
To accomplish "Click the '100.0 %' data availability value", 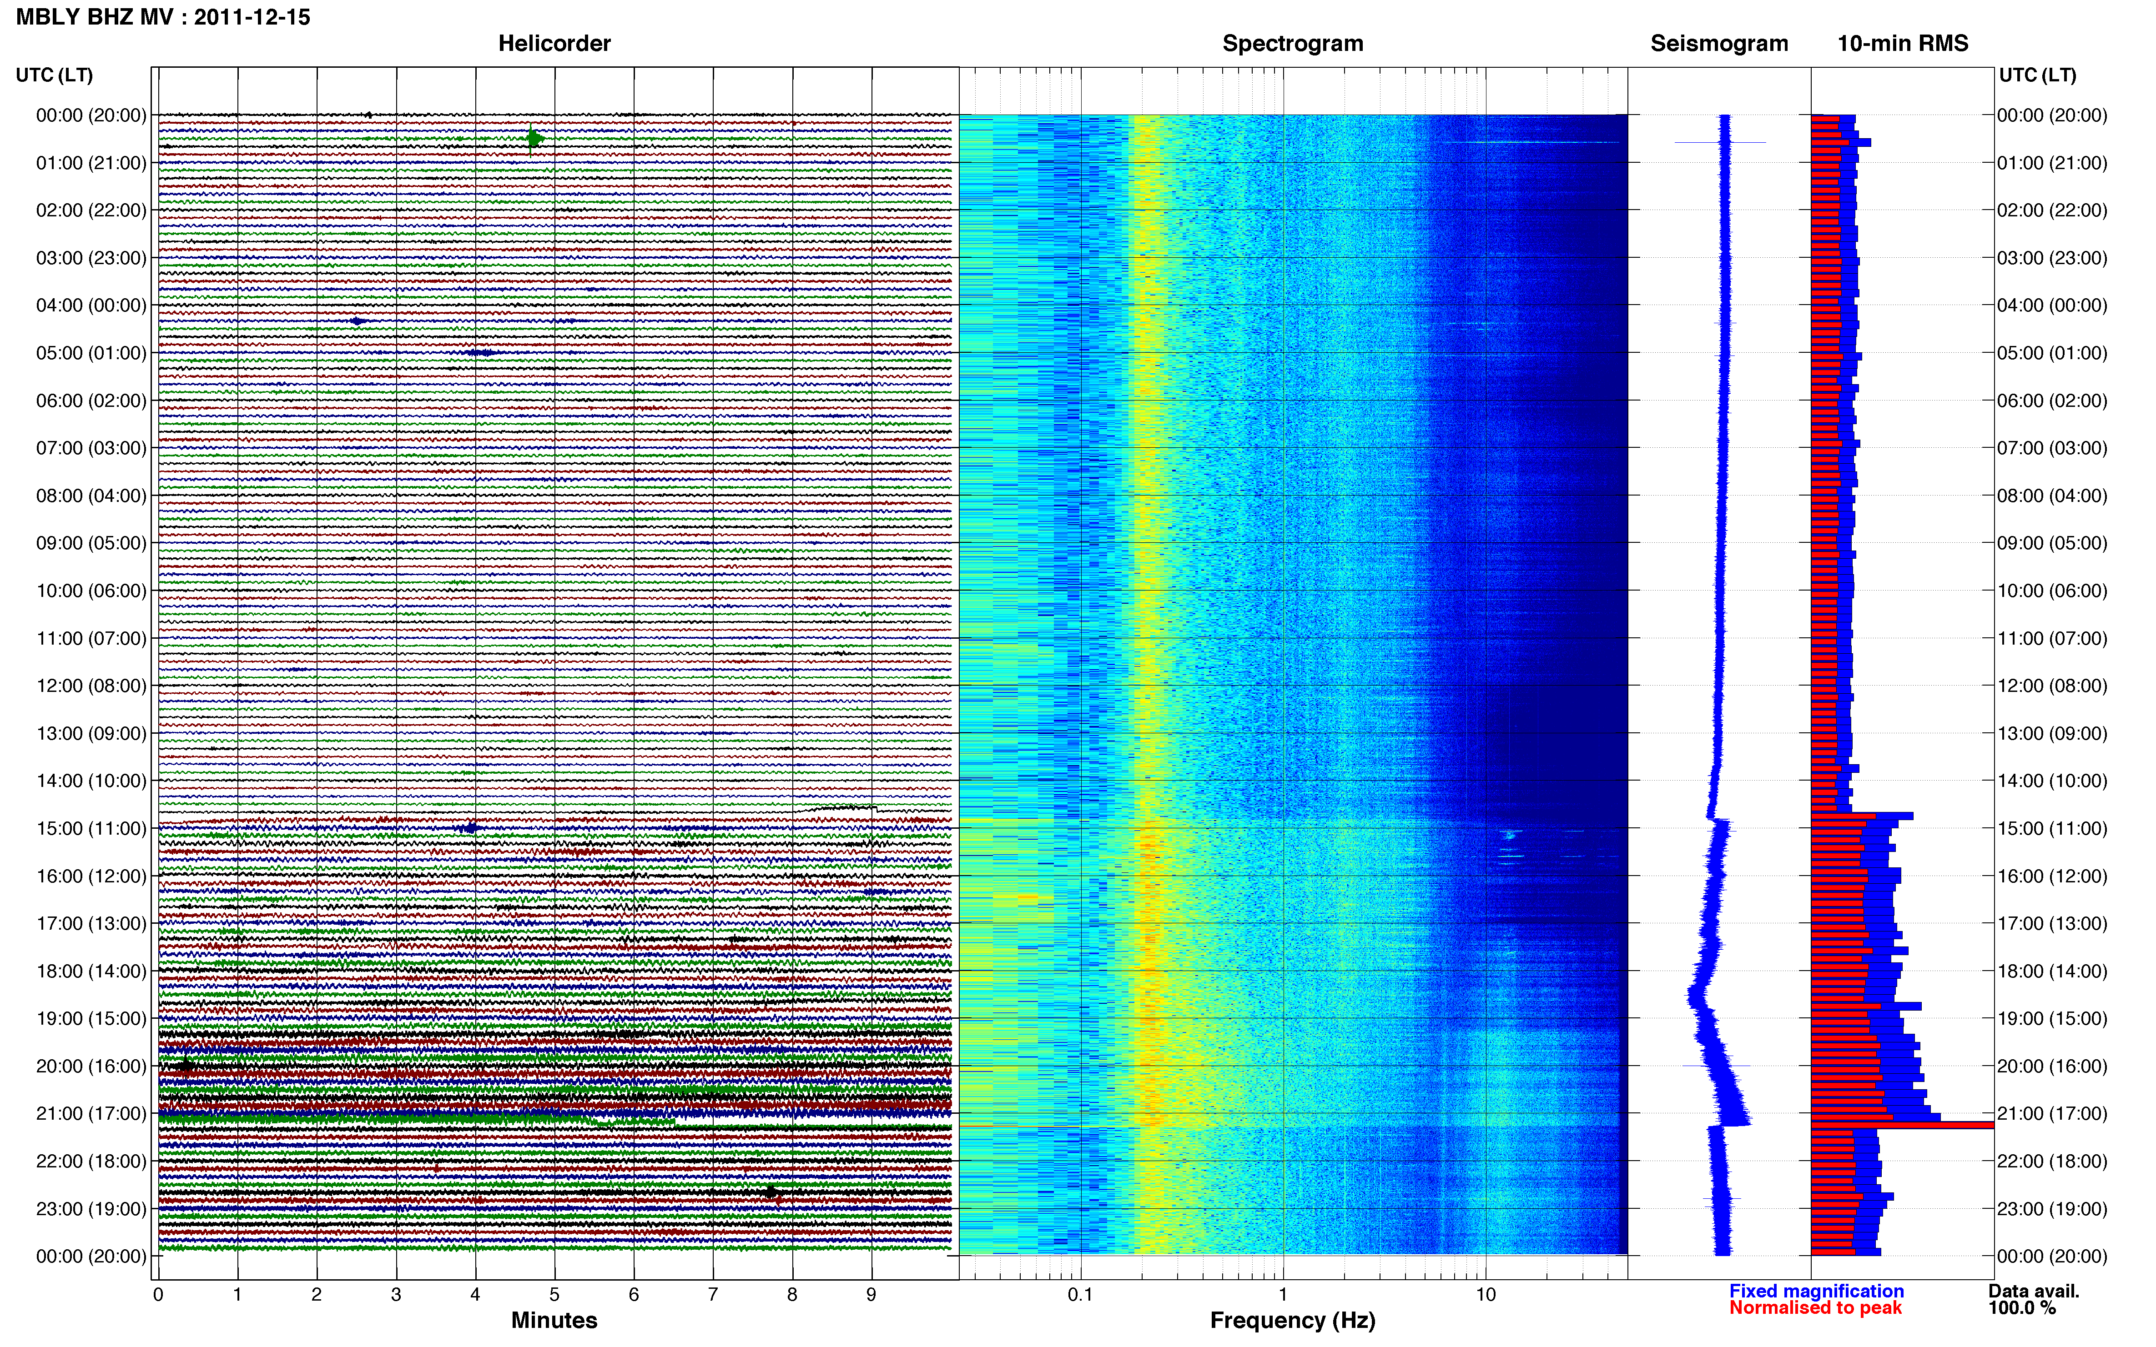I will [x=2022, y=1308].
